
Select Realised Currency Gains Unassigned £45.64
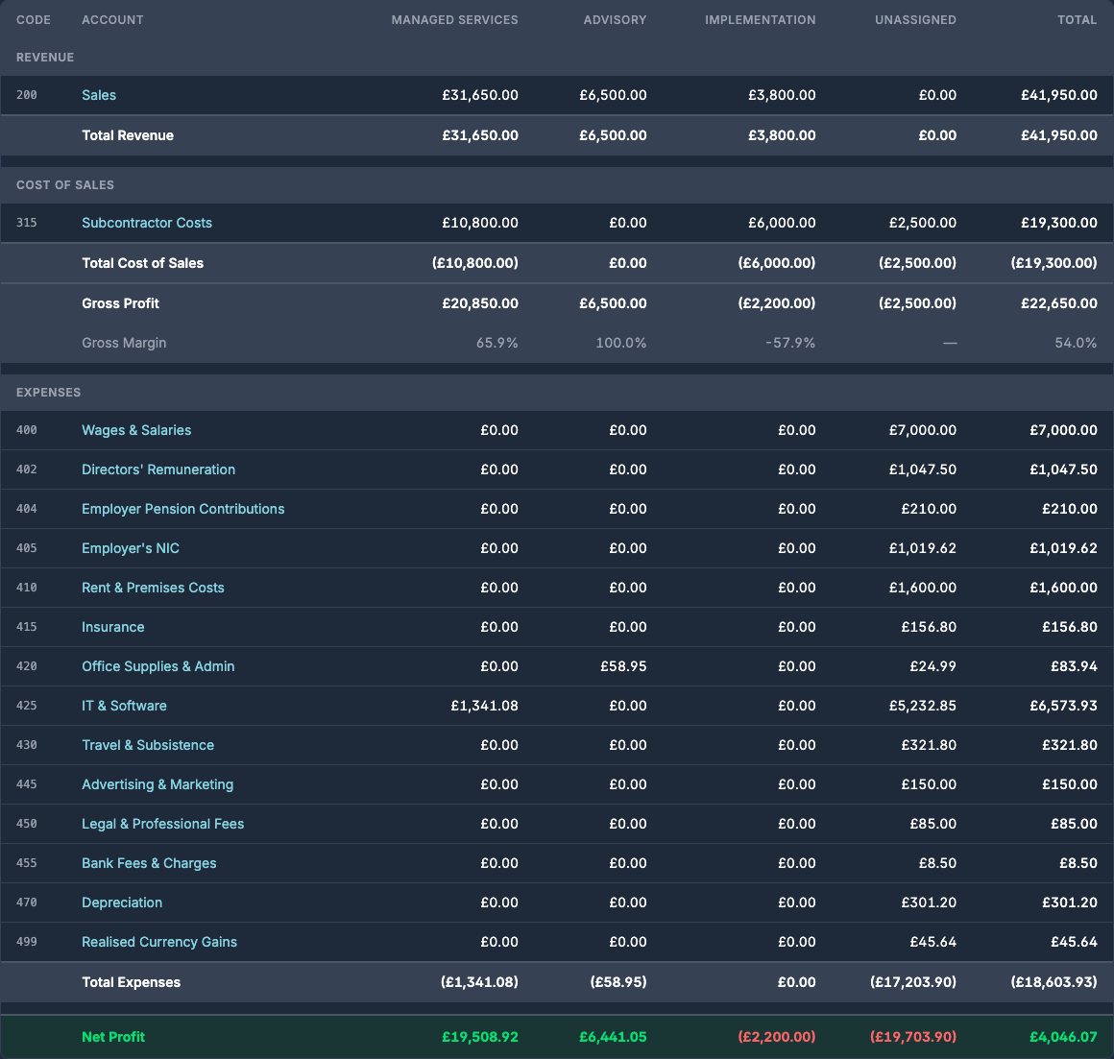(933, 942)
